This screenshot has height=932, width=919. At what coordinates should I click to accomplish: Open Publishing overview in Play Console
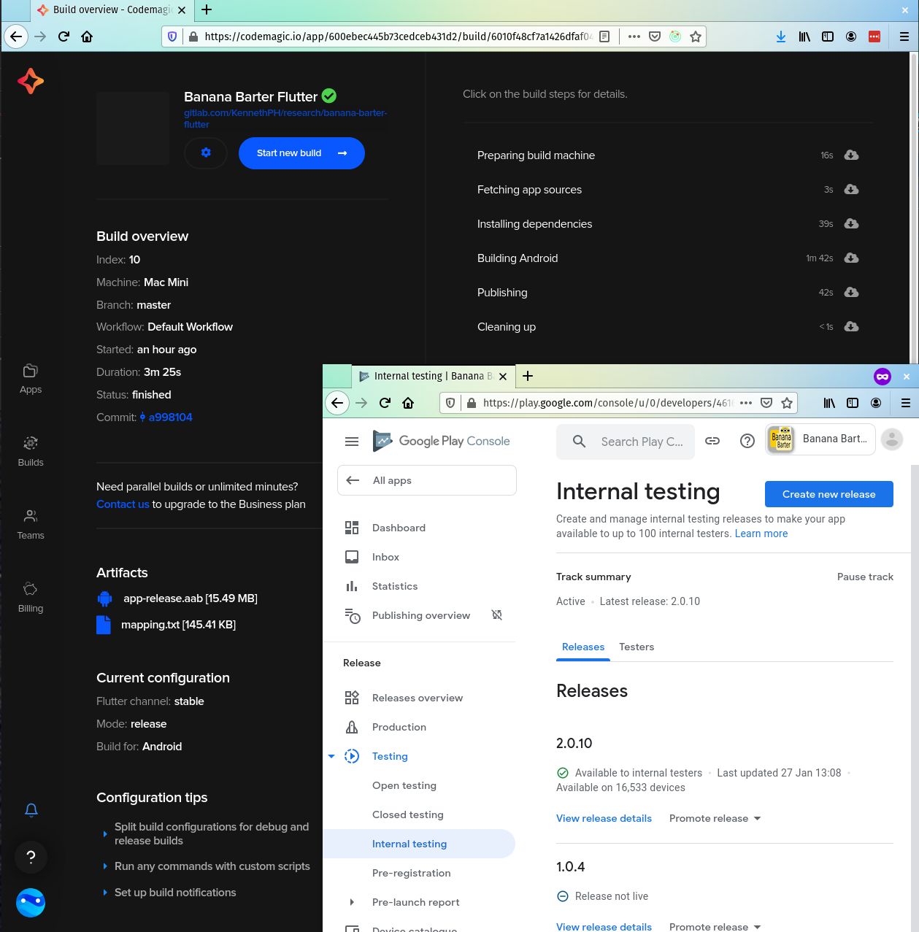(x=421, y=615)
